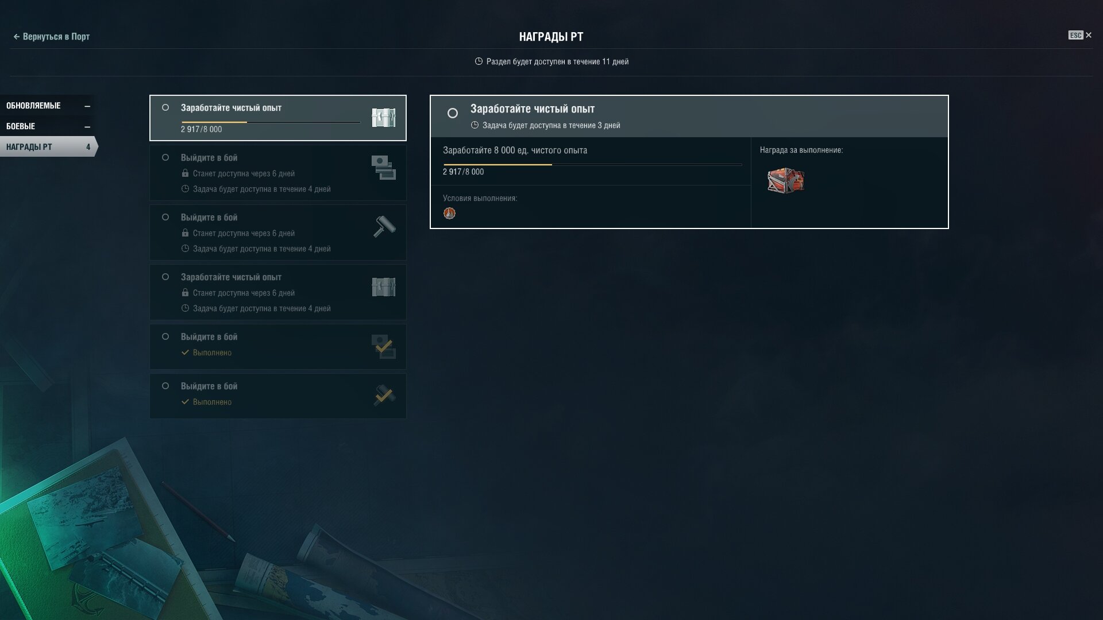Screen dimensions: 1103x620
Task: Close the screen with ESC button
Action: (x=1080, y=35)
